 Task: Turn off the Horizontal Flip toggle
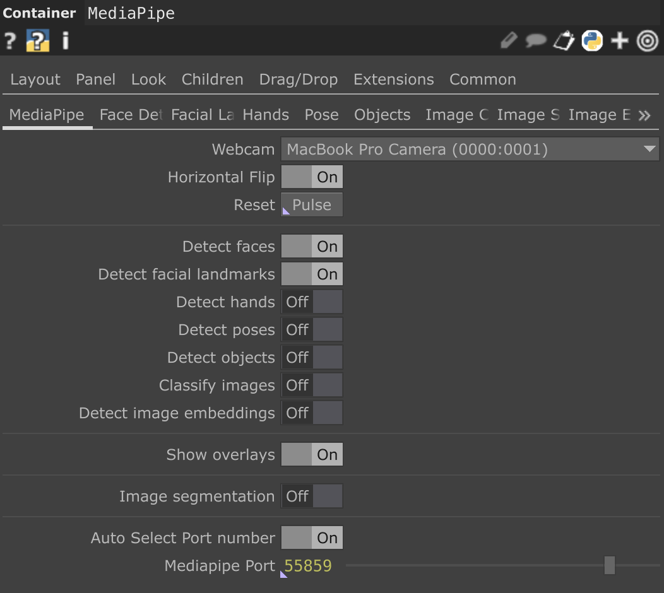[x=312, y=177]
